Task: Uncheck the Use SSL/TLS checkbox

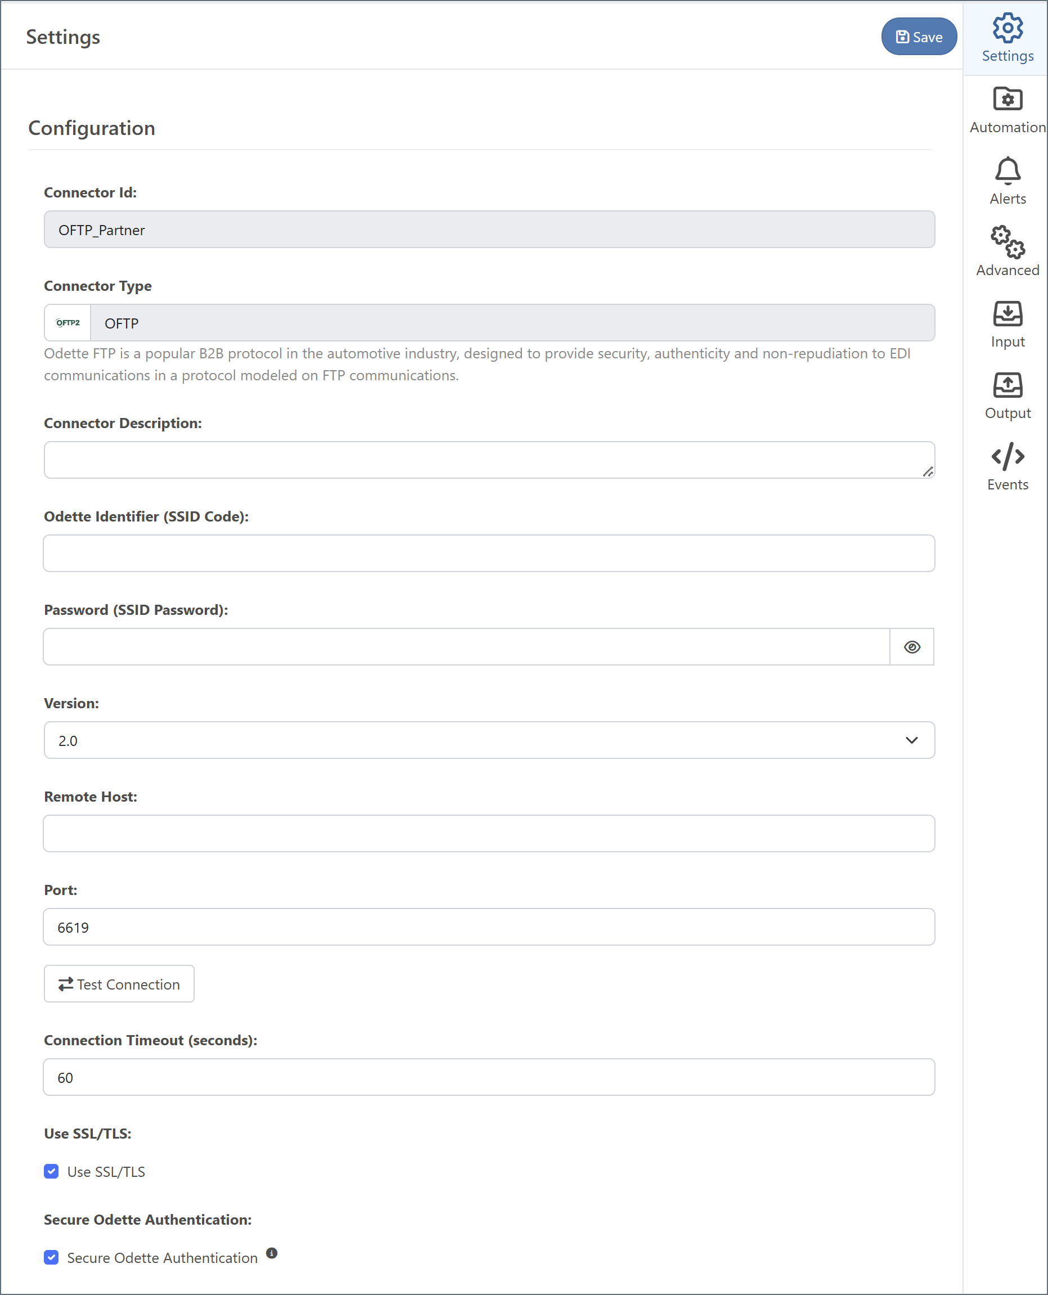Action: pos(51,1171)
